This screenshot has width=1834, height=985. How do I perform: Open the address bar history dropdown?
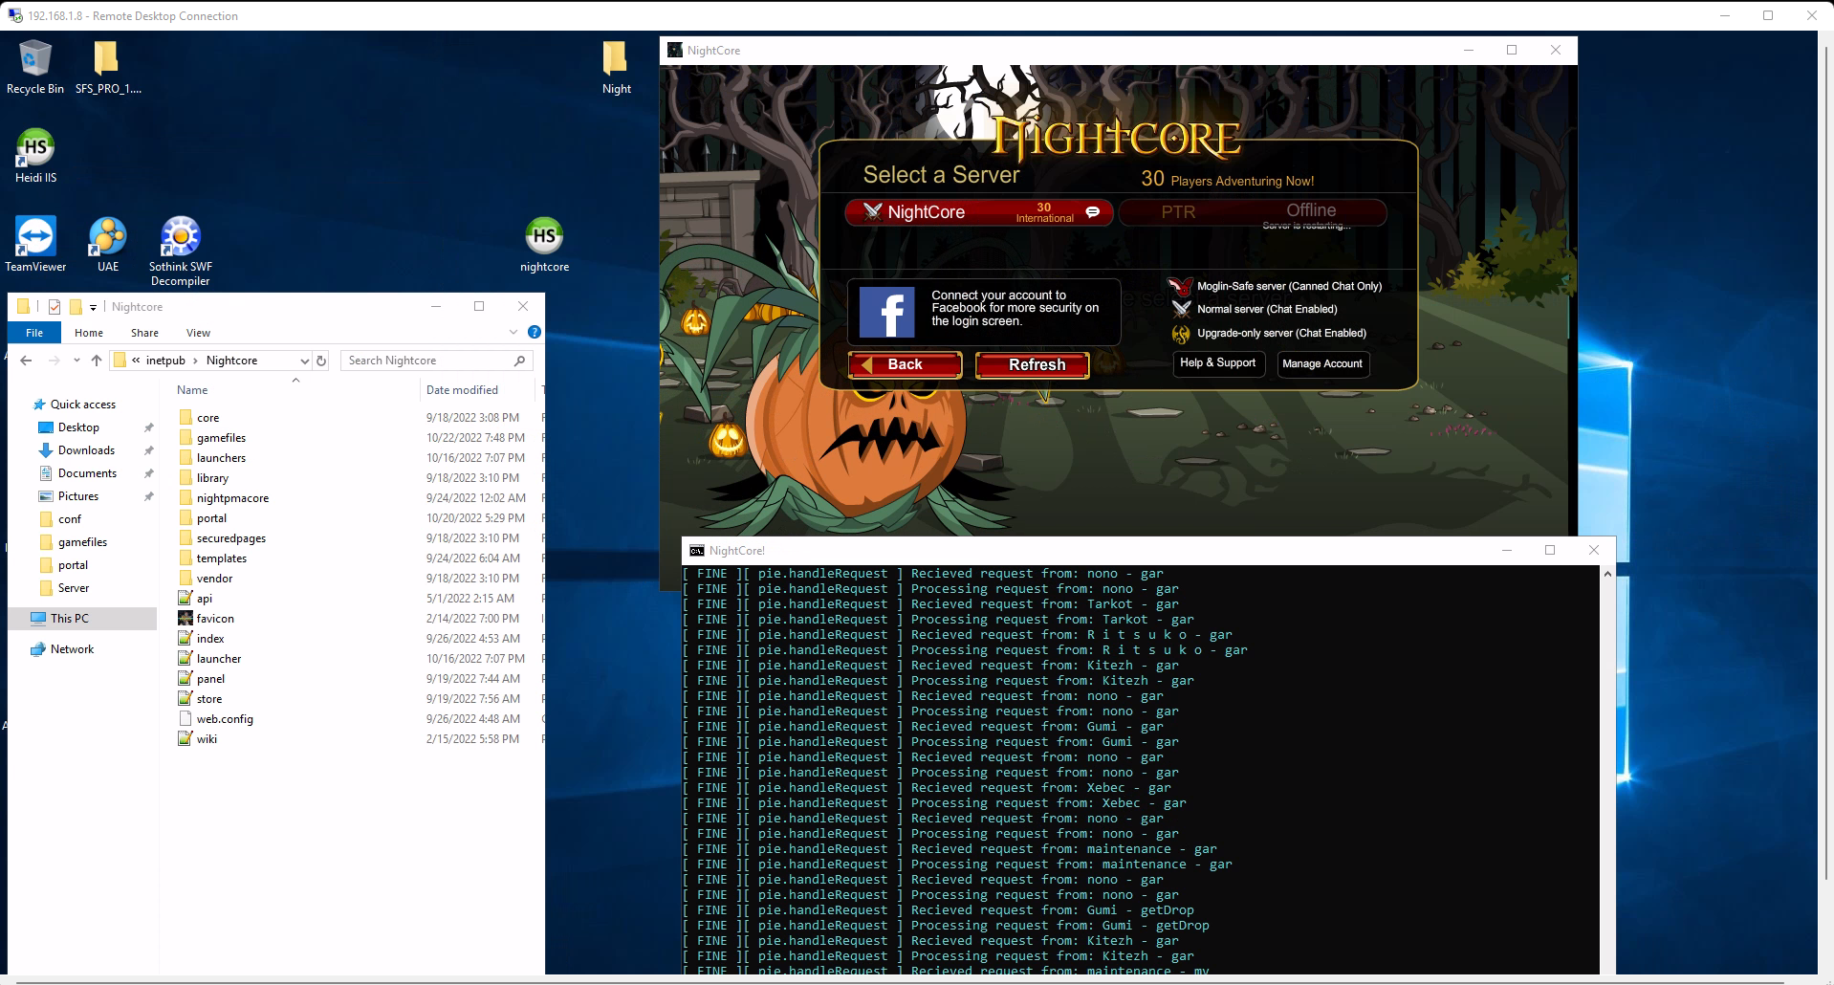coord(304,361)
